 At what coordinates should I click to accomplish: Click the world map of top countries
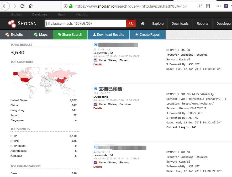tap(45, 82)
